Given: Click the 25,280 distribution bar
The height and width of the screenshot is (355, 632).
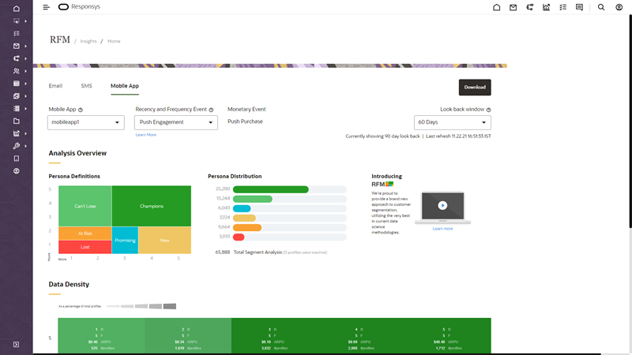Looking at the screenshot, I should [x=271, y=189].
